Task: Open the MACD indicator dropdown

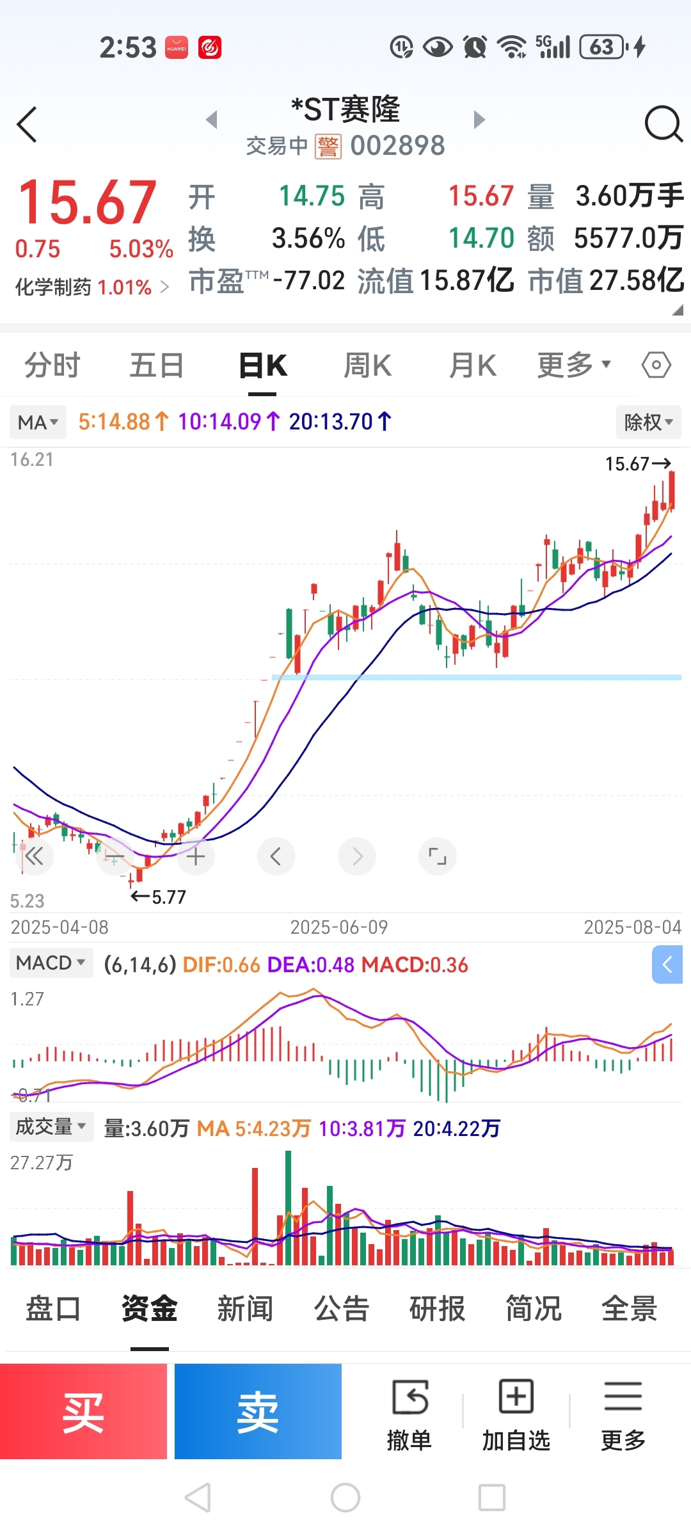Action: [51, 963]
